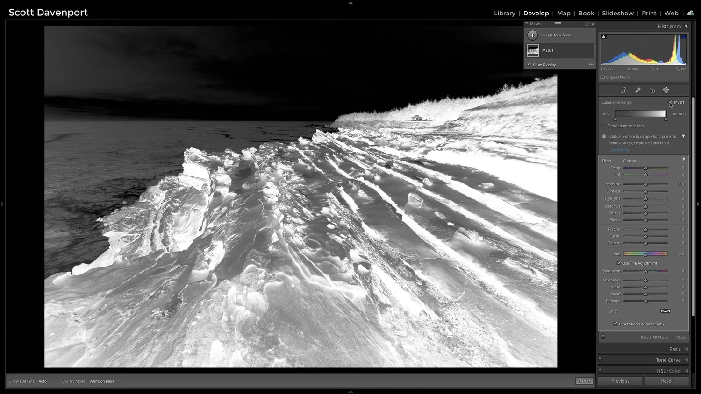Select the Masking tool
Viewport: 701px width, 394px height.
point(666,90)
